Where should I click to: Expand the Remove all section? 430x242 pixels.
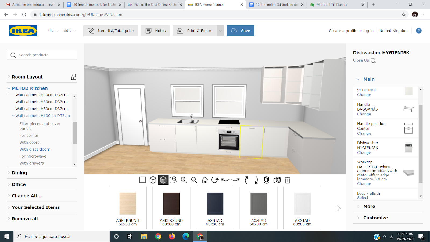point(25,219)
